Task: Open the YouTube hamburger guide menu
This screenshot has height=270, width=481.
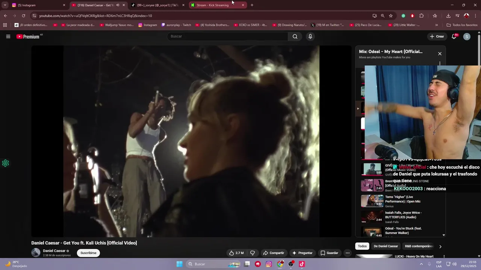Action: tap(8, 36)
